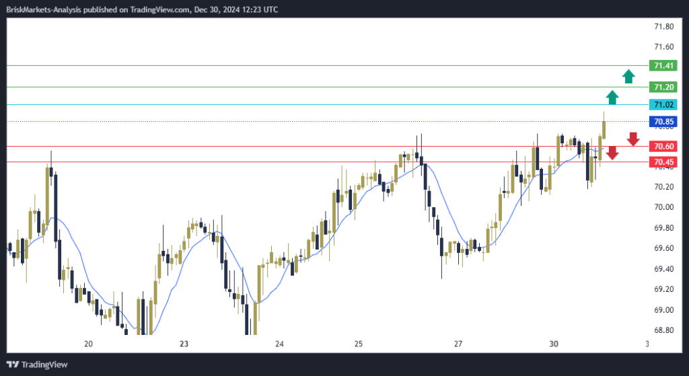
Task: Select the red 70.45 price label
Action: [664, 162]
